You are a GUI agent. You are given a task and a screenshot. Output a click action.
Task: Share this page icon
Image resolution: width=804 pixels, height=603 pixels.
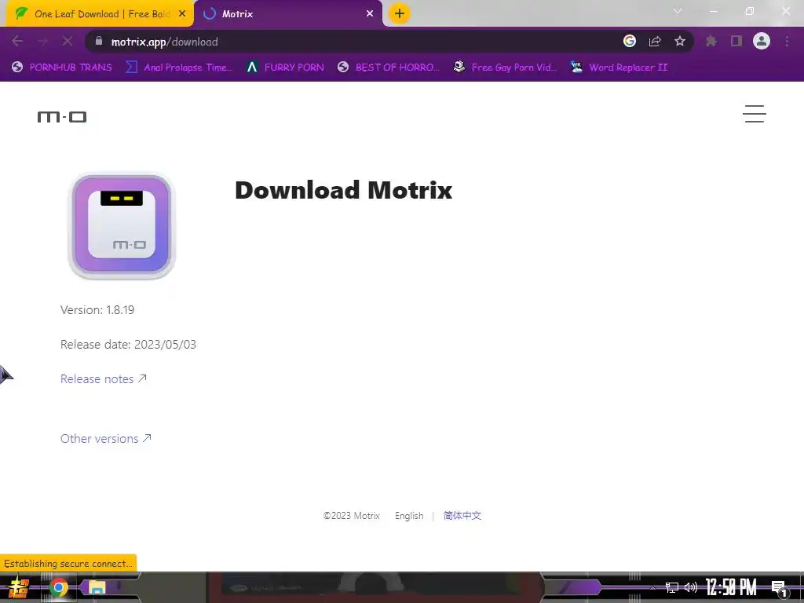655,41
